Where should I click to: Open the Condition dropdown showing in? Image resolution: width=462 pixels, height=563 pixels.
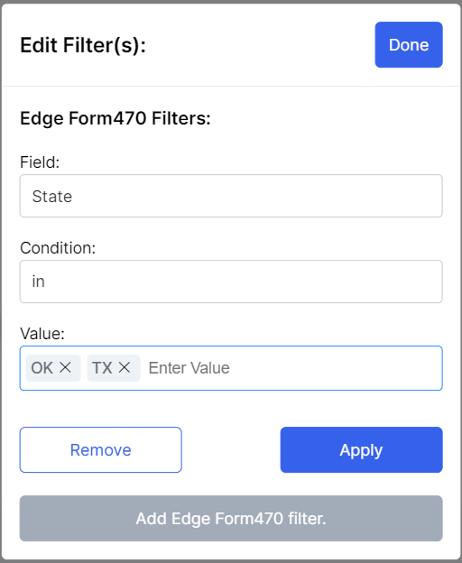point(231,281)
